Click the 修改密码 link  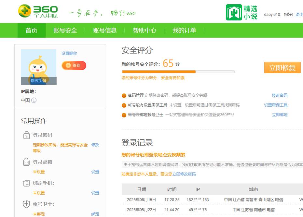[280, 95]
